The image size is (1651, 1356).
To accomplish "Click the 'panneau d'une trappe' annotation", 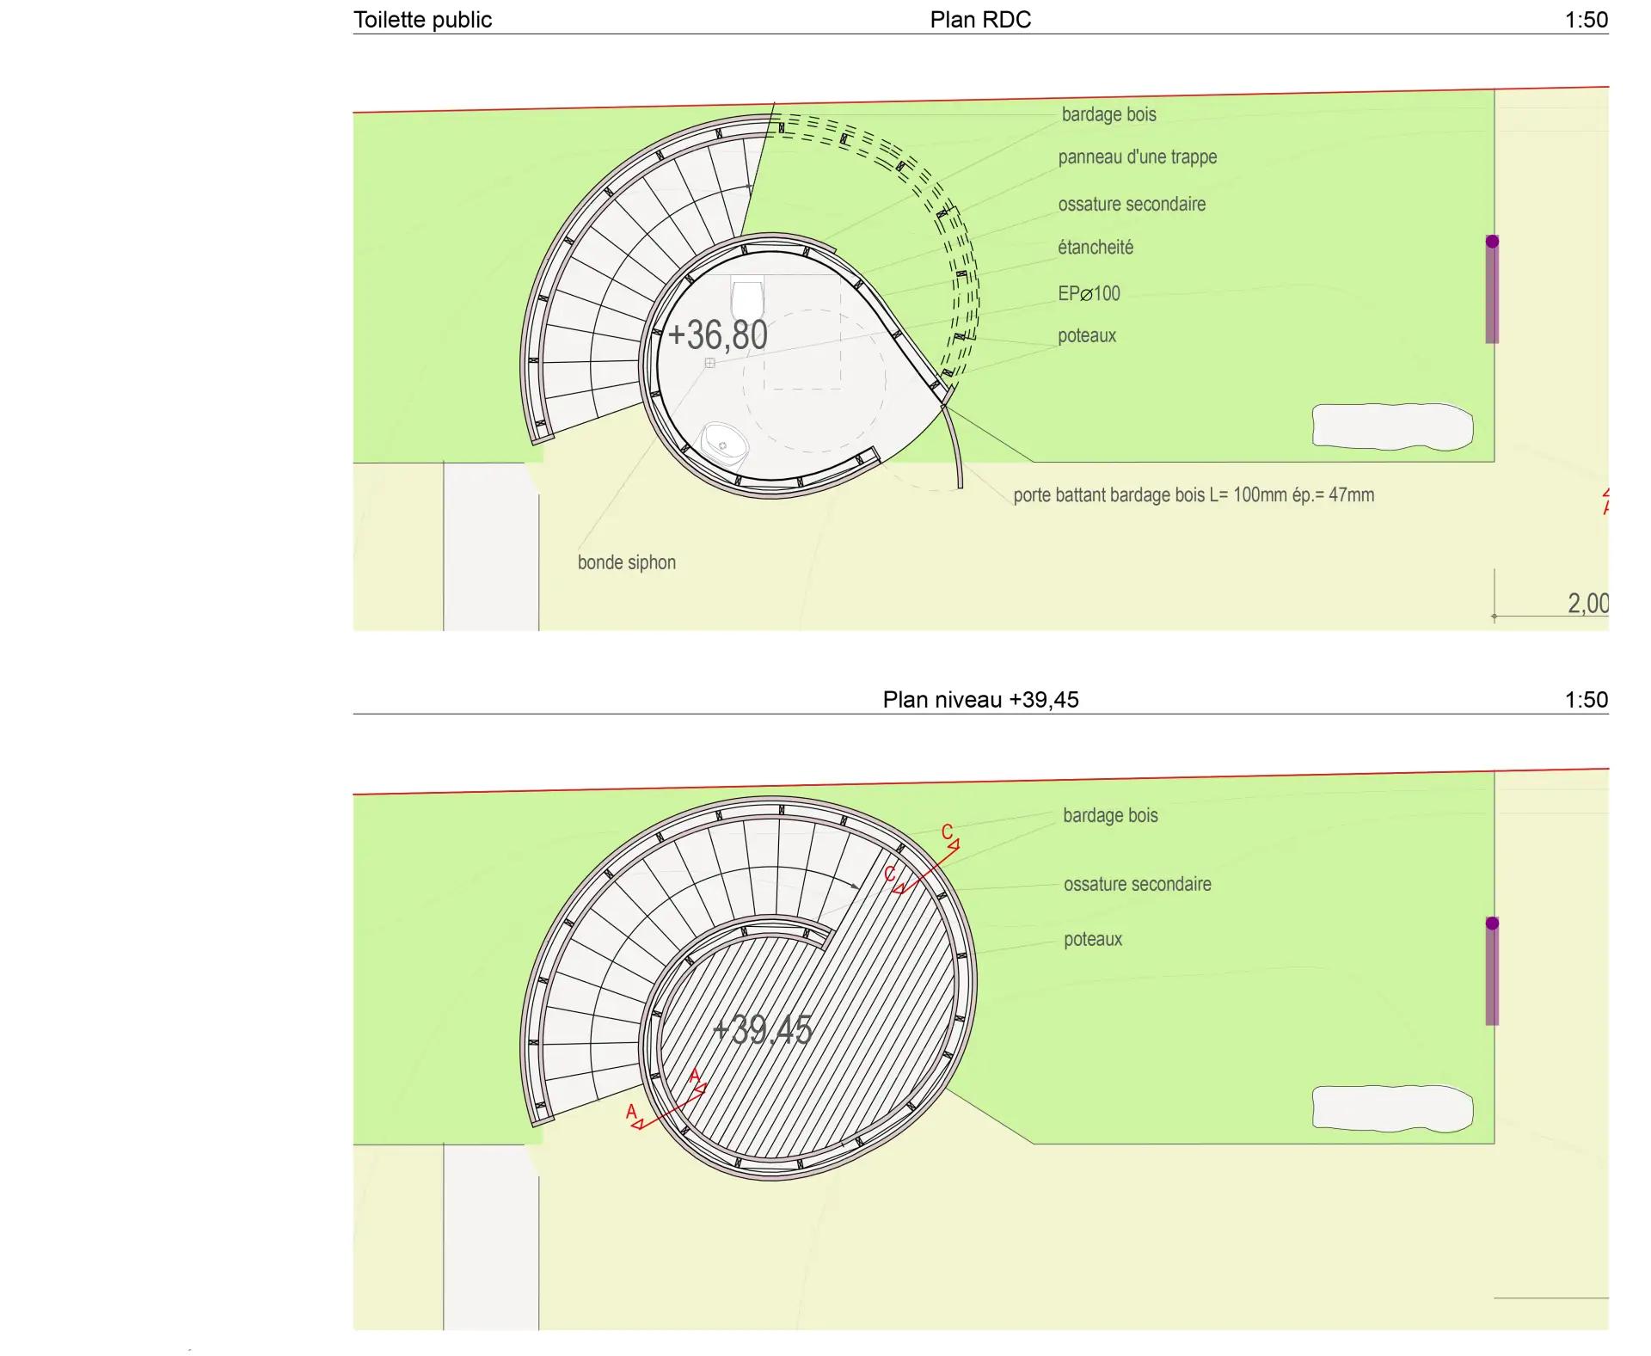I will [1137, 157].
